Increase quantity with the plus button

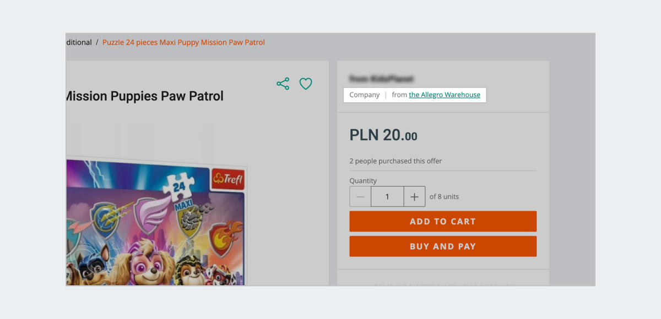[414, 196]
